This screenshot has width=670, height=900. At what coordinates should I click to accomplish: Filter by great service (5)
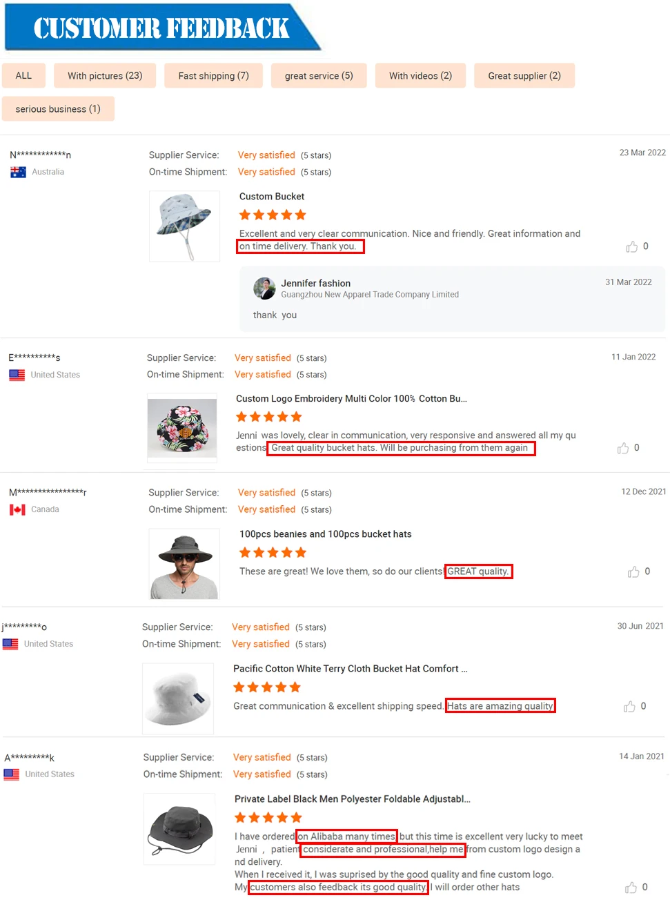[319, 75]
